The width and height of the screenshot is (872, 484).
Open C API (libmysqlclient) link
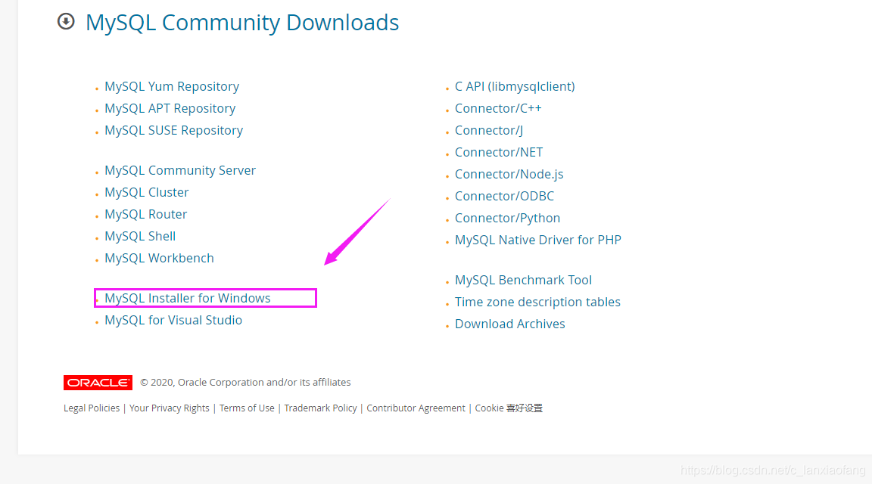[x=515, y=87]
